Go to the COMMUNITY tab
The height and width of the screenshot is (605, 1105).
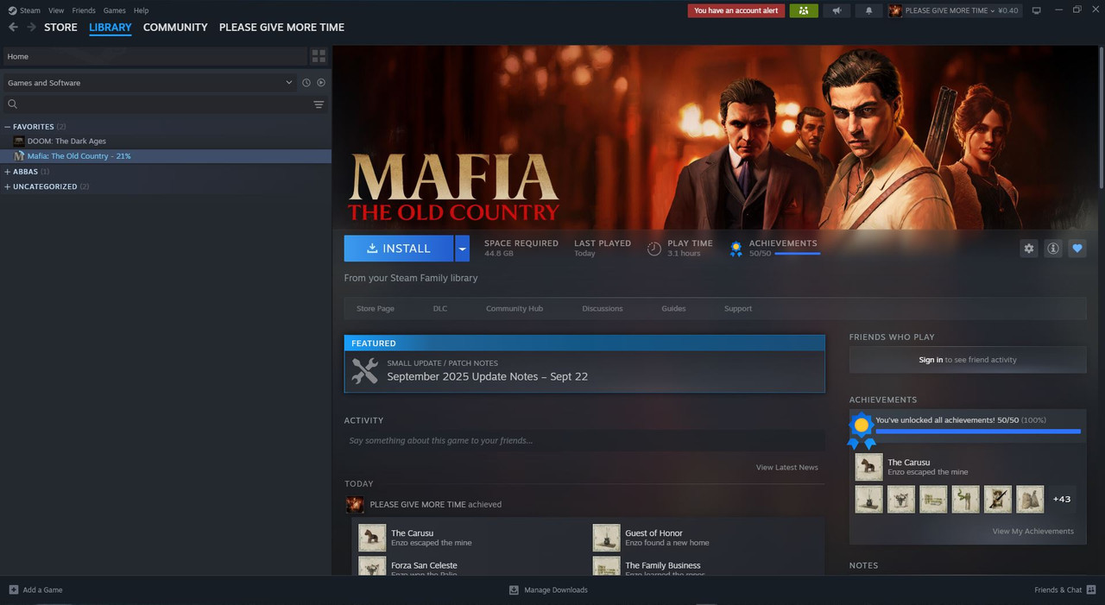tap(175, 28)
